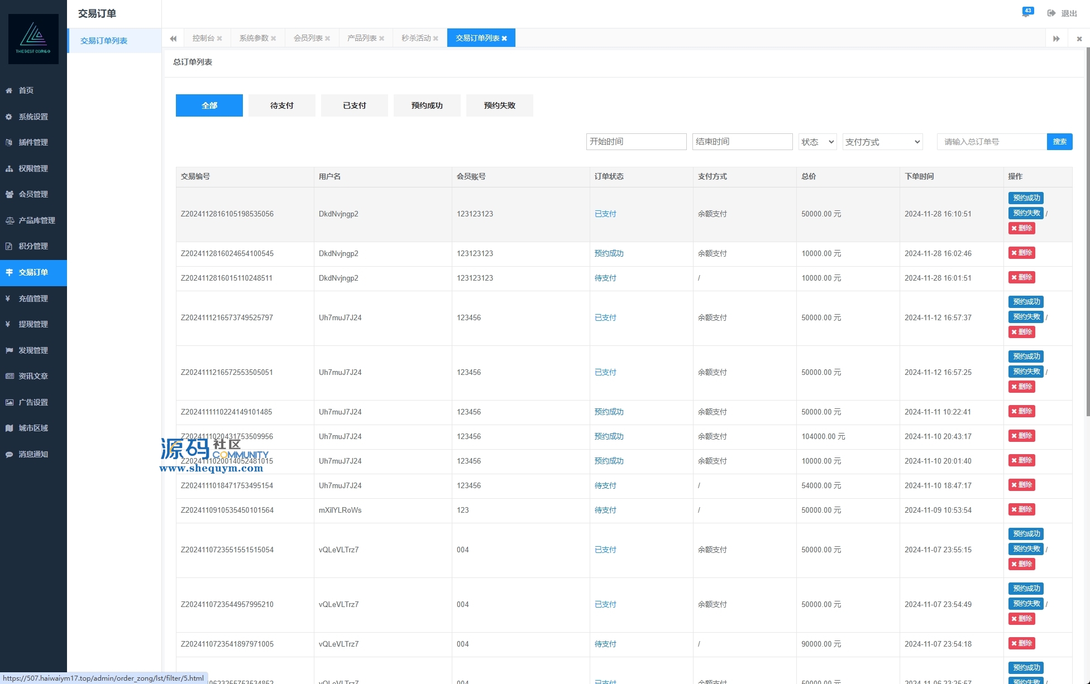Click the notification bell with 43 badge
The height and width of the screenshot is (684, 1090).
pyautogui.click(x=1026, y=13)
